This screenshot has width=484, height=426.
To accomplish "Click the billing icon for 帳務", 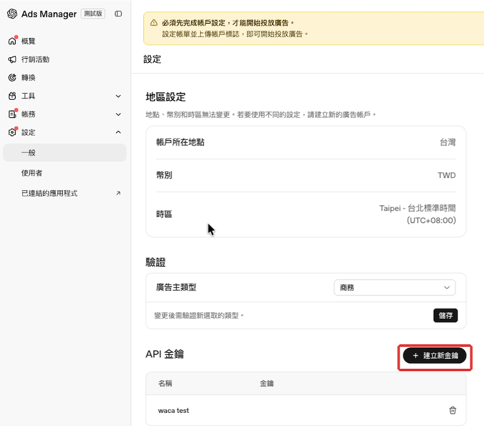I will pyautogui.click(x=12, y=114).
